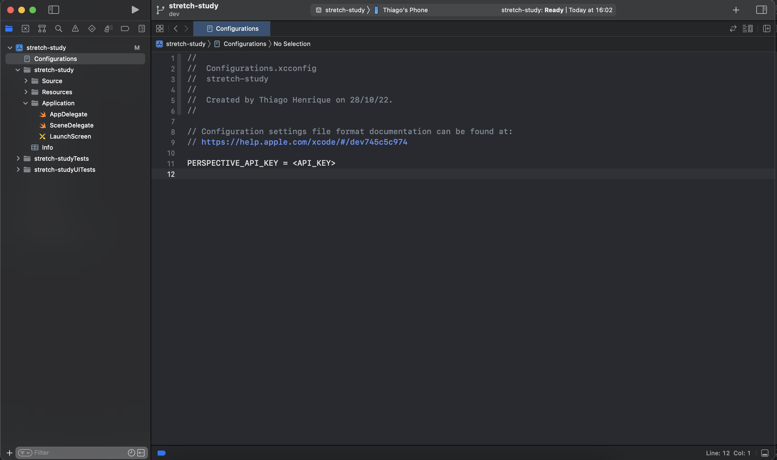Open the Find navigator (magnifying glass)
This screenshot has height=460, width=777.
tap(59, 29)
